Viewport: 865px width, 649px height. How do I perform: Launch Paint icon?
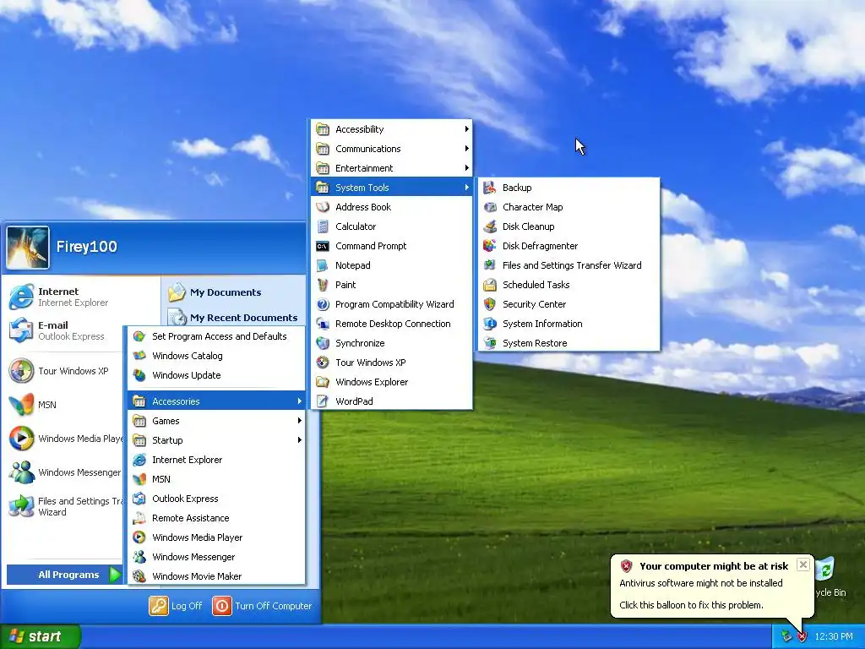pyautogui.click(x=323, y=285)
